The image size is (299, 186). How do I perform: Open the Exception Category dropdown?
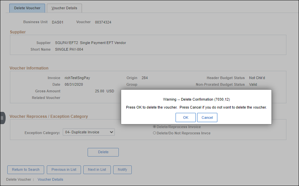(x=89, y=132)
